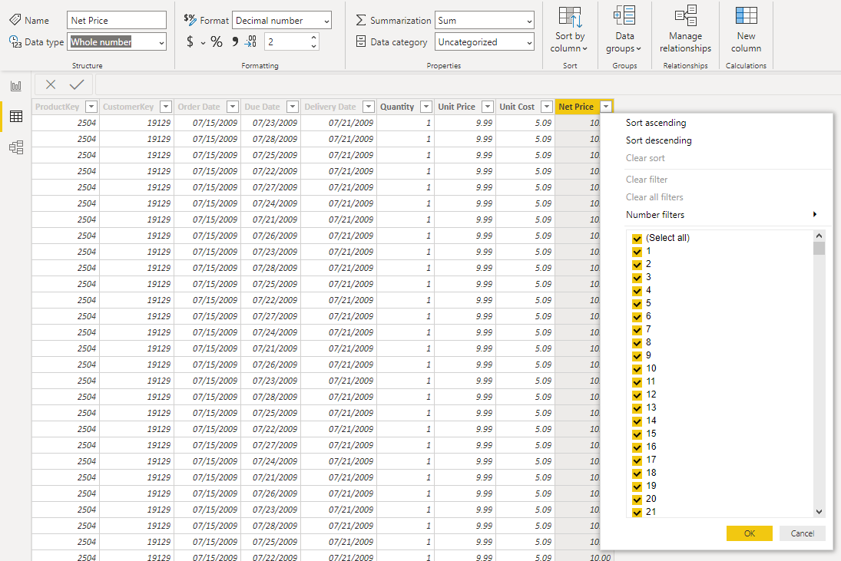
Task: Uncheck filter value 8
Action: (637, 343)
